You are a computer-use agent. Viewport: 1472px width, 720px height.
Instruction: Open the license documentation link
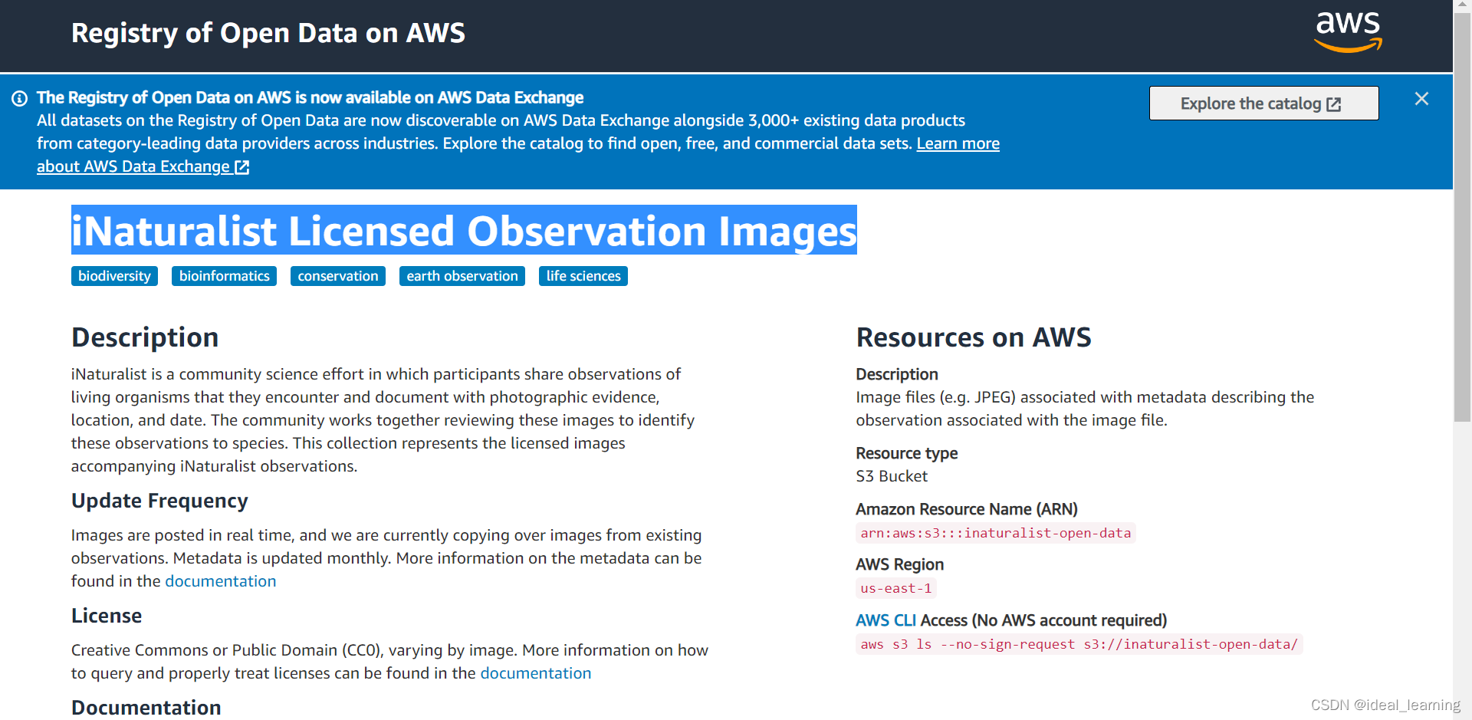point(535,673)
